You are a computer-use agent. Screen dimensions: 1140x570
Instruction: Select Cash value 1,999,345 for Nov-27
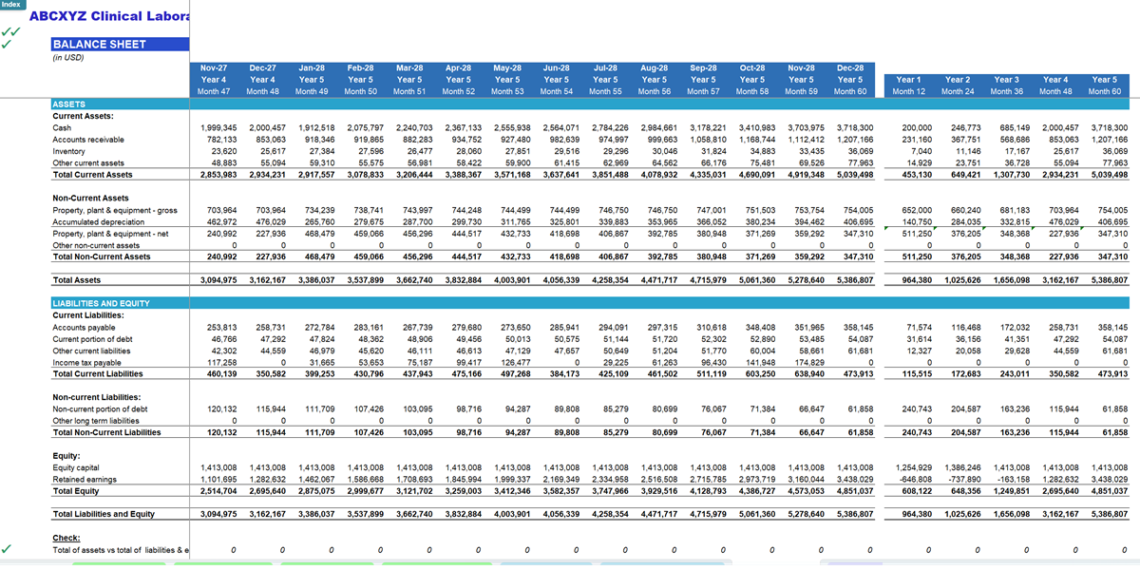pyautogui.click(x=219, y=127)
